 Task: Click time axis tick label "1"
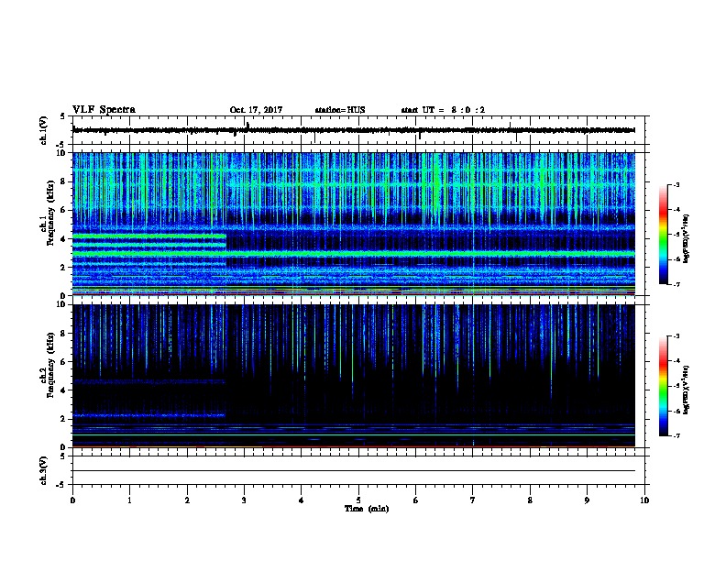(x=129, y=500)
